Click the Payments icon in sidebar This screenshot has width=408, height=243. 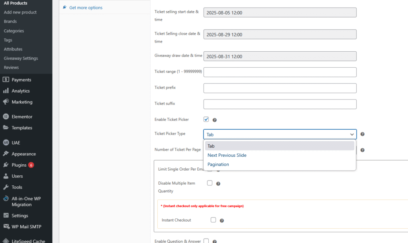(x=6, y=80)
